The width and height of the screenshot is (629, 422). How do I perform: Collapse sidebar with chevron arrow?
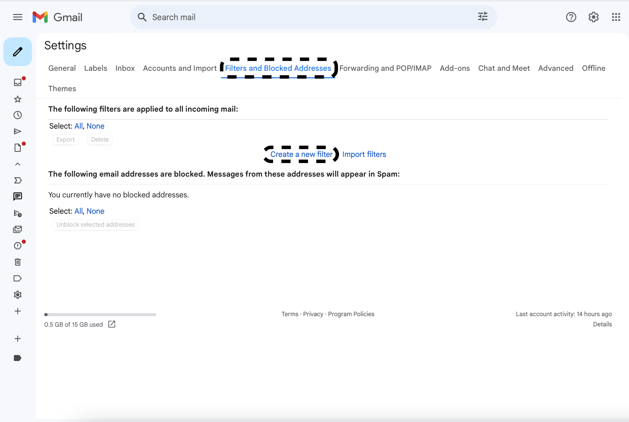18,164
